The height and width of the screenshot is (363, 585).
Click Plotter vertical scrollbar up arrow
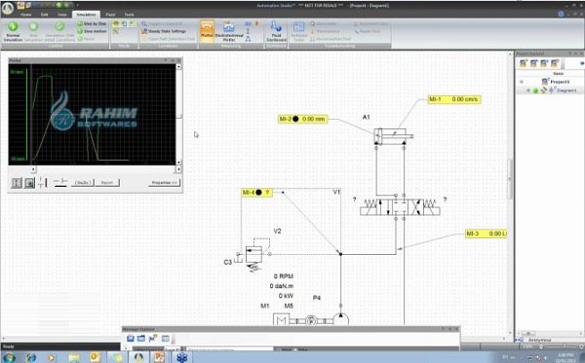point(178,67)
